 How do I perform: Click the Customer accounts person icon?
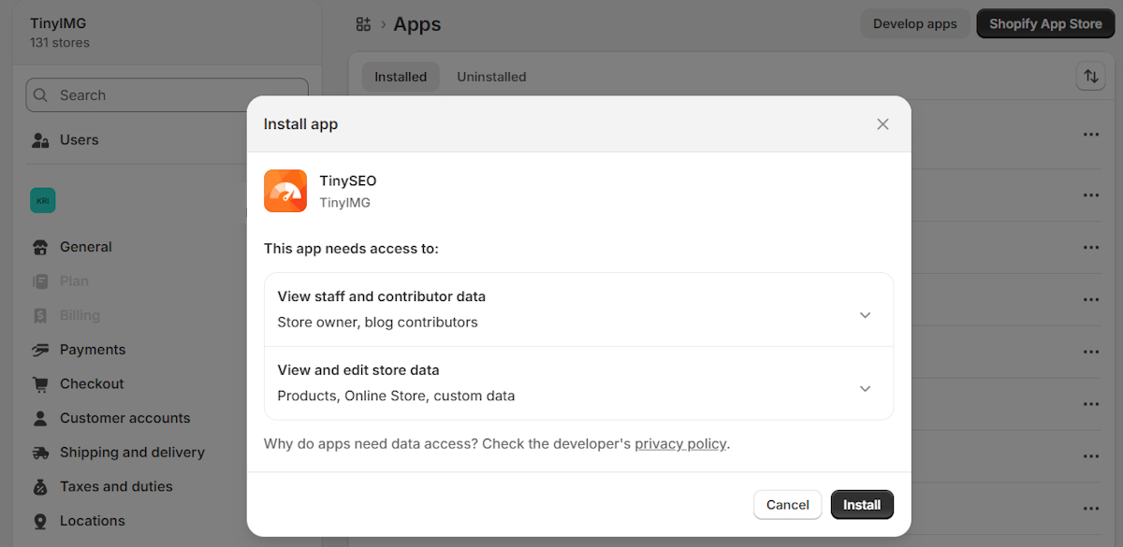(x=40, y=418)
